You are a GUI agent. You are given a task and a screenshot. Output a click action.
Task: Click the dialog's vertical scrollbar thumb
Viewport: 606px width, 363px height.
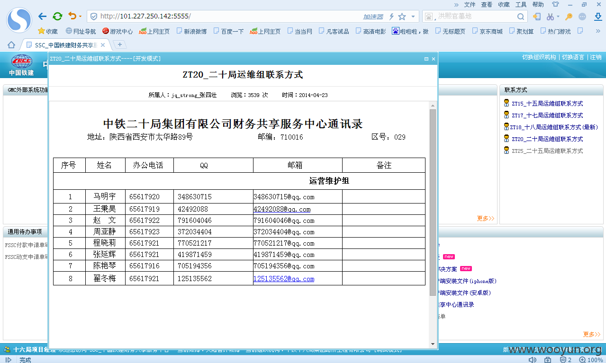[x=433, y=203]
